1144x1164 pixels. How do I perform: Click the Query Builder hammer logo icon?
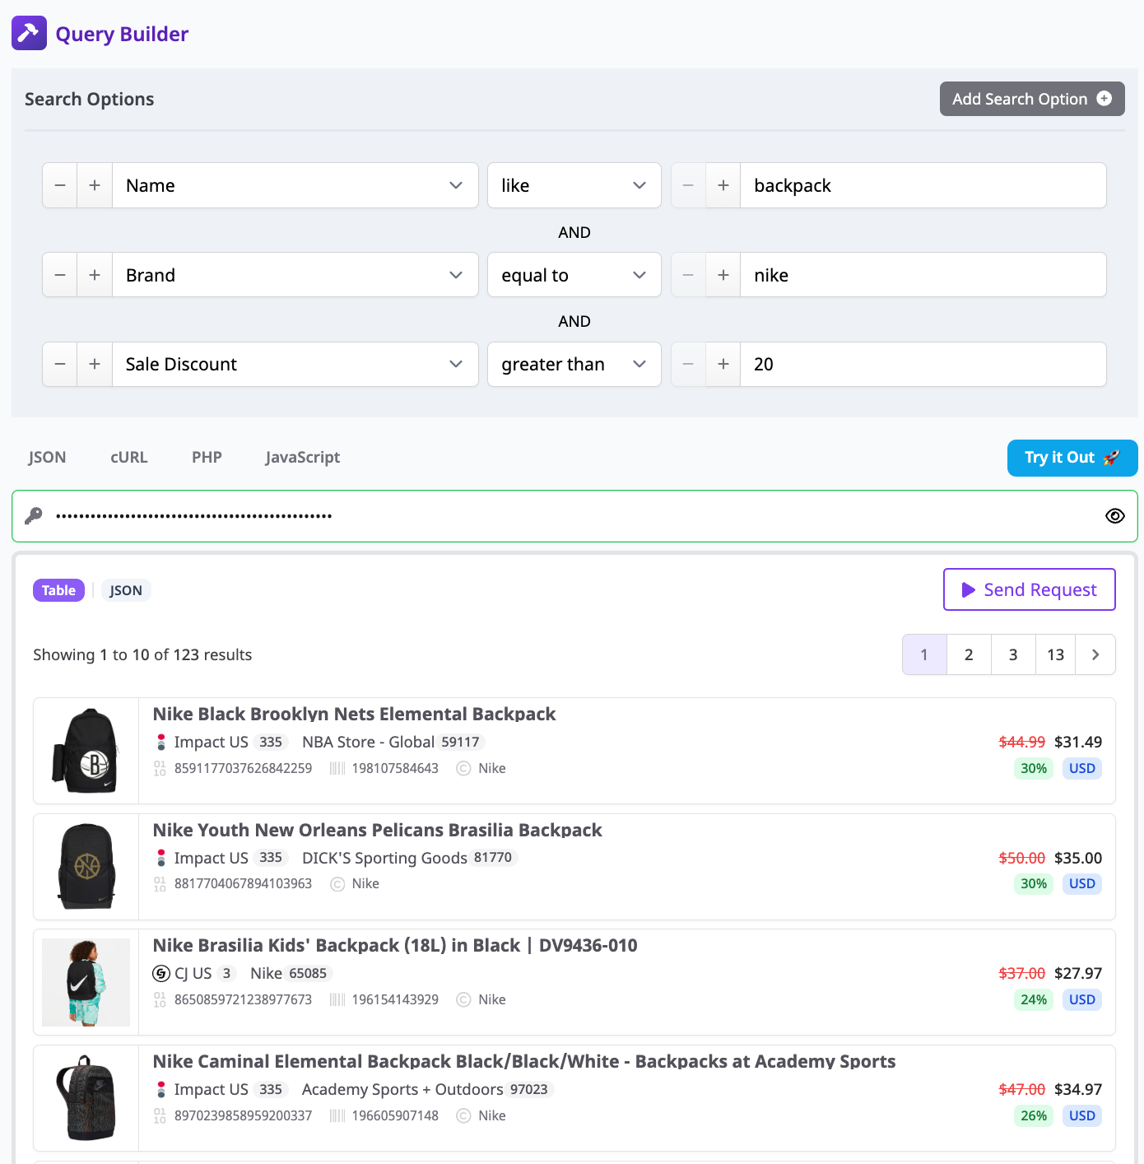(x=29, y=34)
